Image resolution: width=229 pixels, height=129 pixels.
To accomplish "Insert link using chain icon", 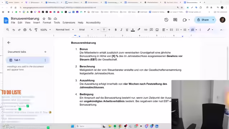I will point(146,30).
